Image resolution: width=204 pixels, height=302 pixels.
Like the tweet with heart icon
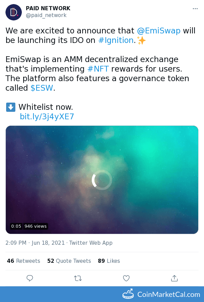(126, 278)
